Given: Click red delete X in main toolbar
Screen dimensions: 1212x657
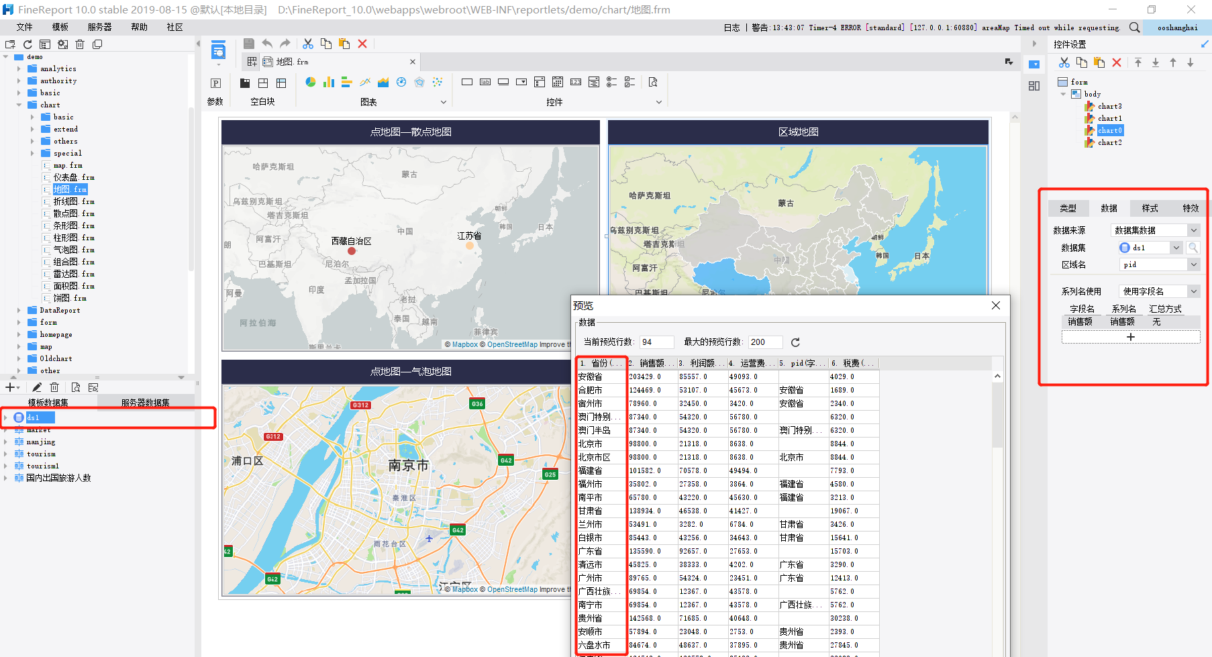Looking at the screenshot, I should tap(362, 44).
